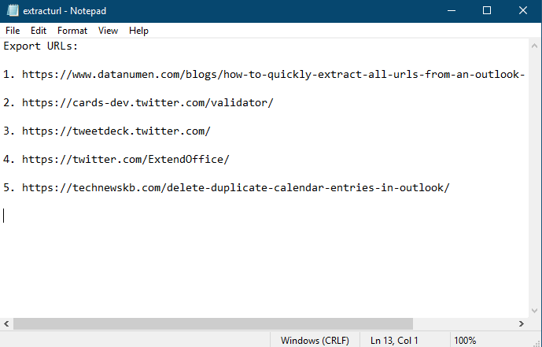Close the extracturl Notepad window
This screenshot has height=347, width=542.
point(523,11)
